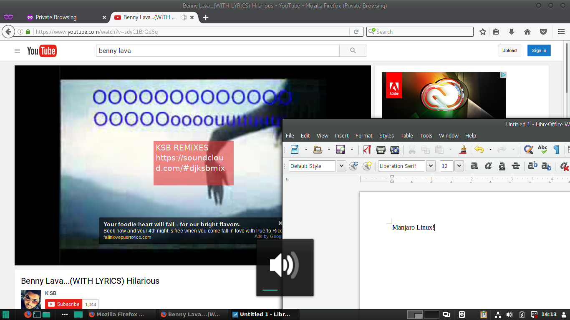This screenshot has height=320, width=570.
Task: Mute the Benny Lava tab speaker icon
Action: tap(184, 17)
